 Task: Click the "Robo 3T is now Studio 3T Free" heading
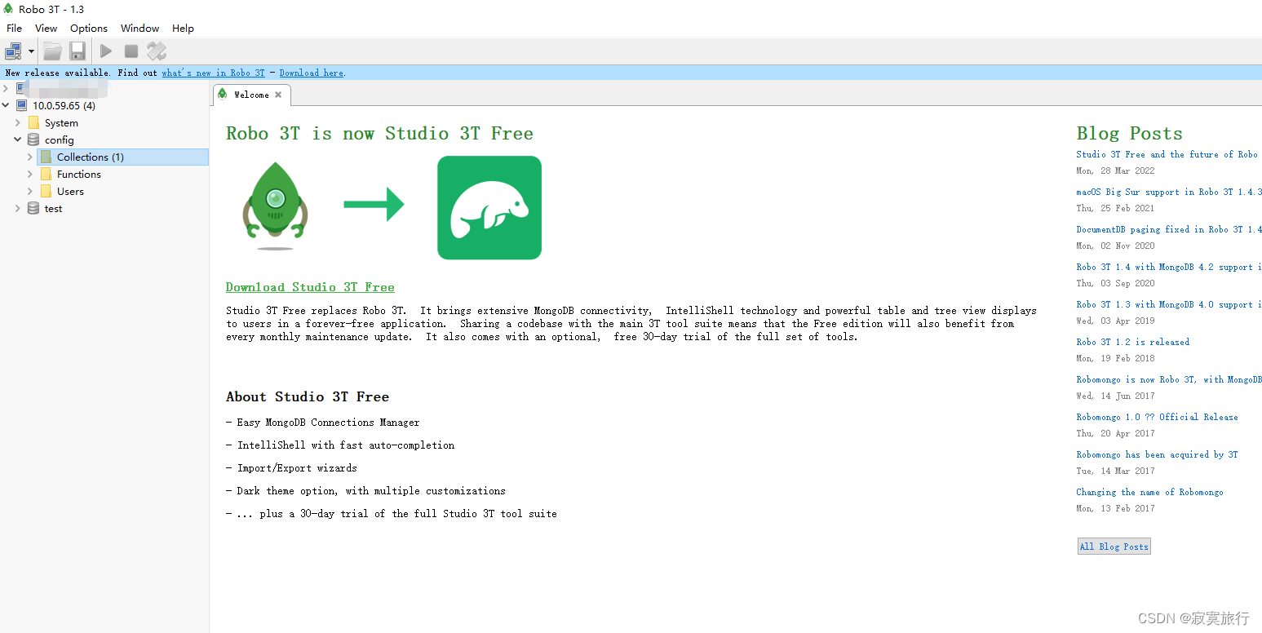point(379,134)
